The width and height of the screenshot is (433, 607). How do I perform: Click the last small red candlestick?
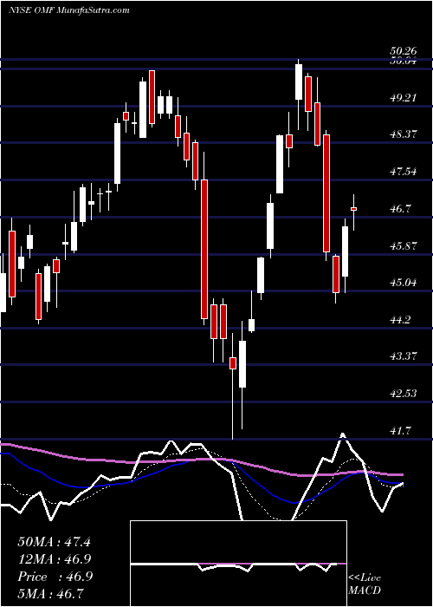pyautogui.click(x=353, y=209)
